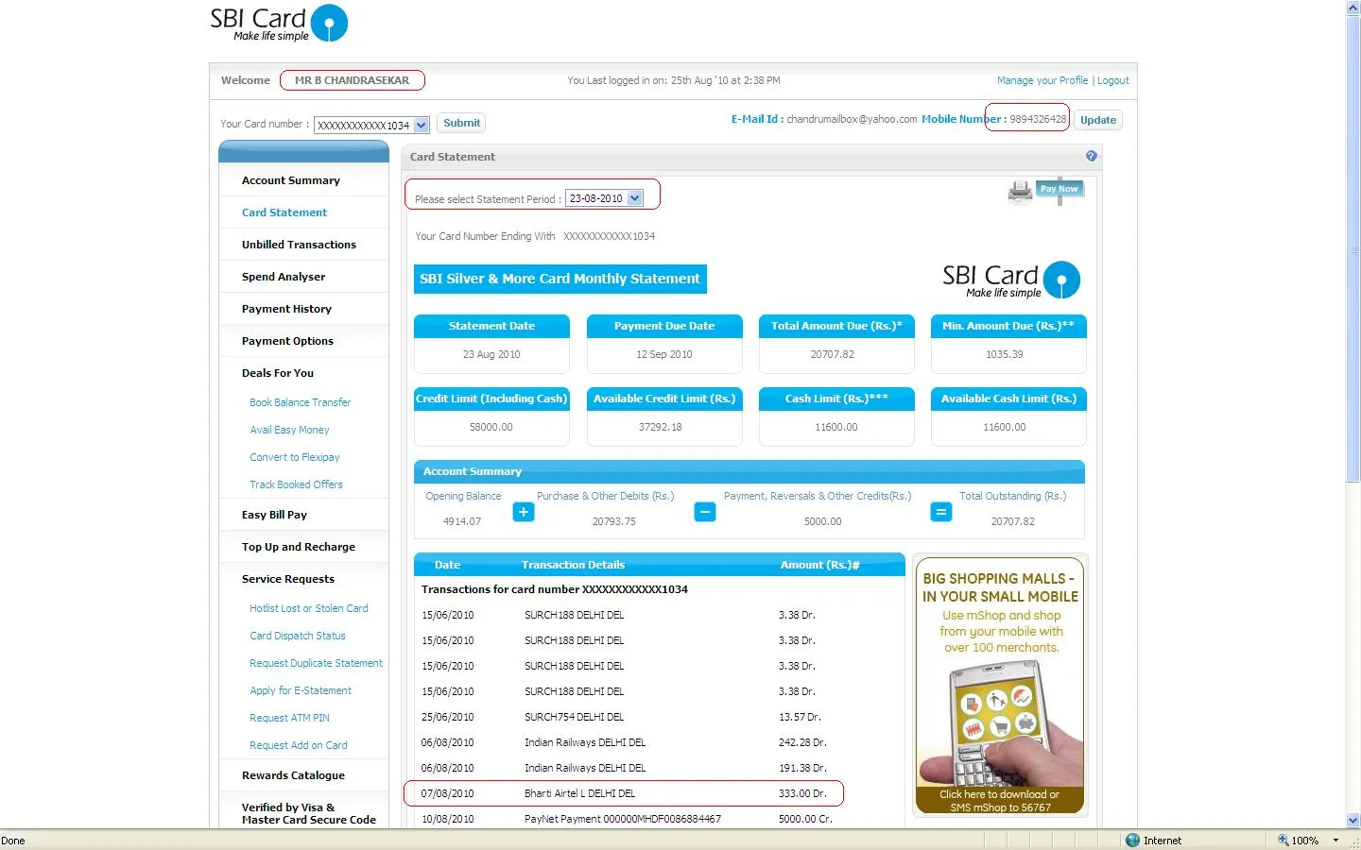Image resolution: width=1361 pixels, height=850 pixels.
Task: Open Account Summary in the sidebar
Action: coord(290,180)
